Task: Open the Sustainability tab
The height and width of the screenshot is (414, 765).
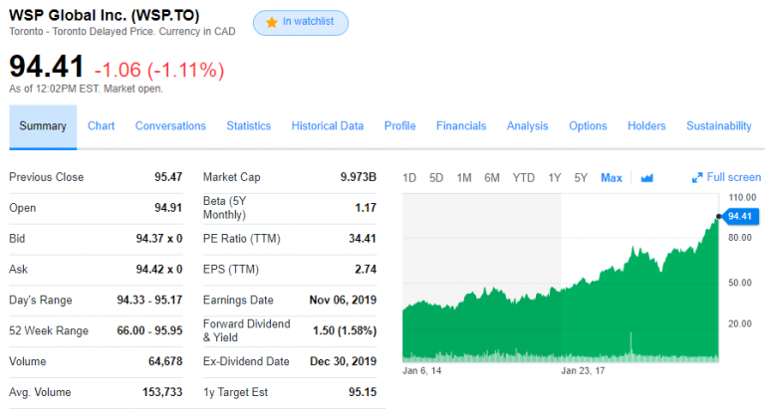Action: [718, 126]
